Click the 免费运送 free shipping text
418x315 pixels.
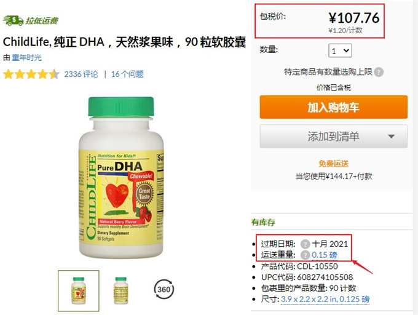click(334, 164)
